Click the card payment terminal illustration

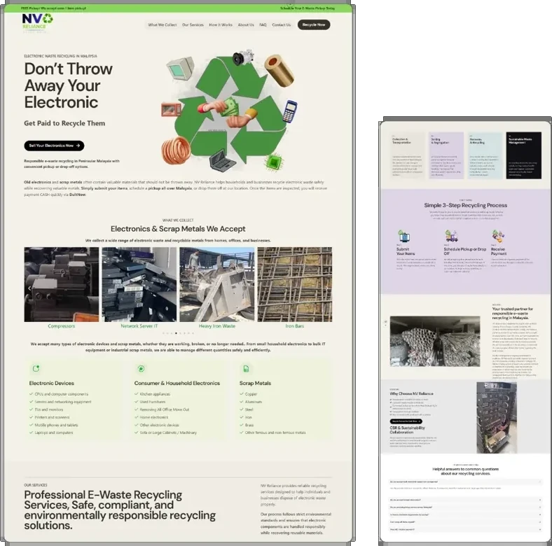click(x=290, y=111)
